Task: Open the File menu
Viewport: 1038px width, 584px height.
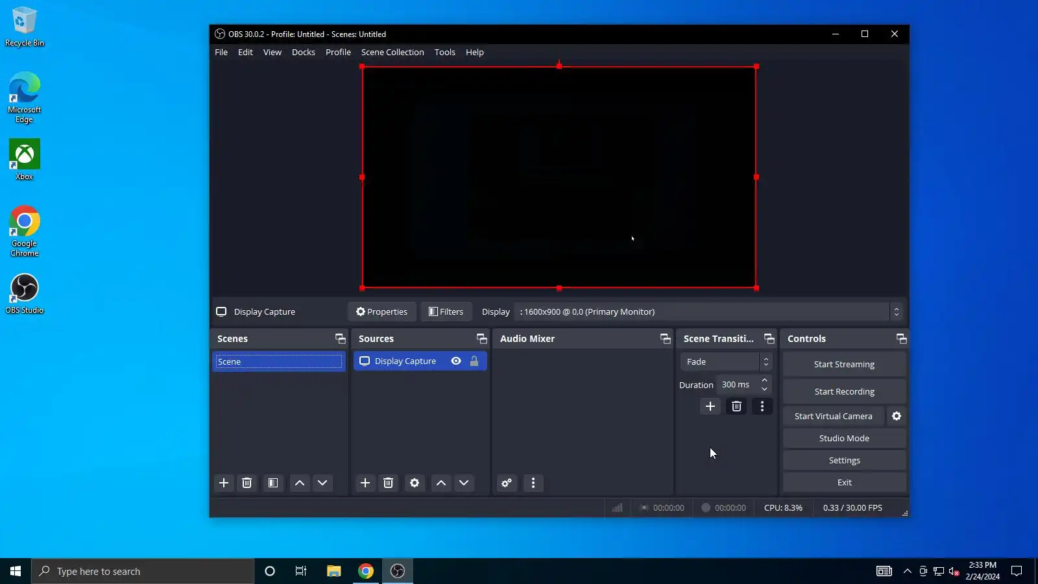Action: [x=221, y=52]
